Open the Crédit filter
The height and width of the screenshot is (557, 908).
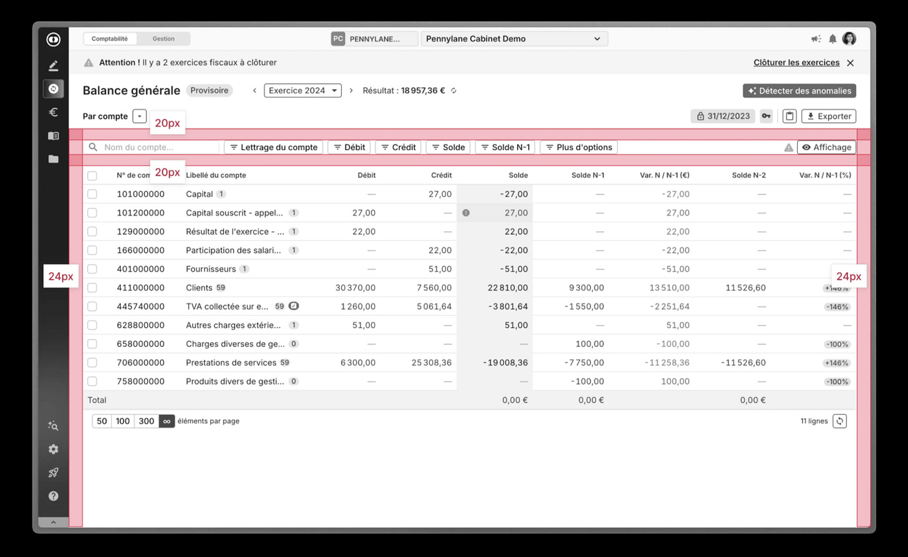tap(398, 148)
